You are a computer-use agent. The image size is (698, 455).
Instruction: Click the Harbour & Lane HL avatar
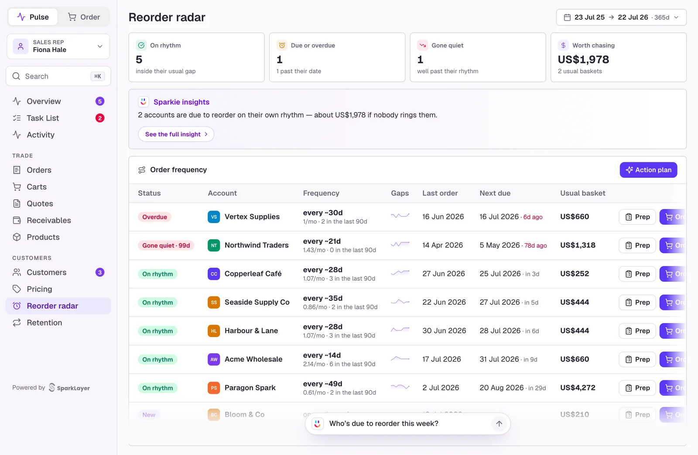tap(214, 331)
